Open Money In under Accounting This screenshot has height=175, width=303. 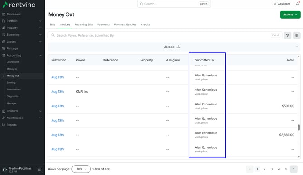point(12,69)
